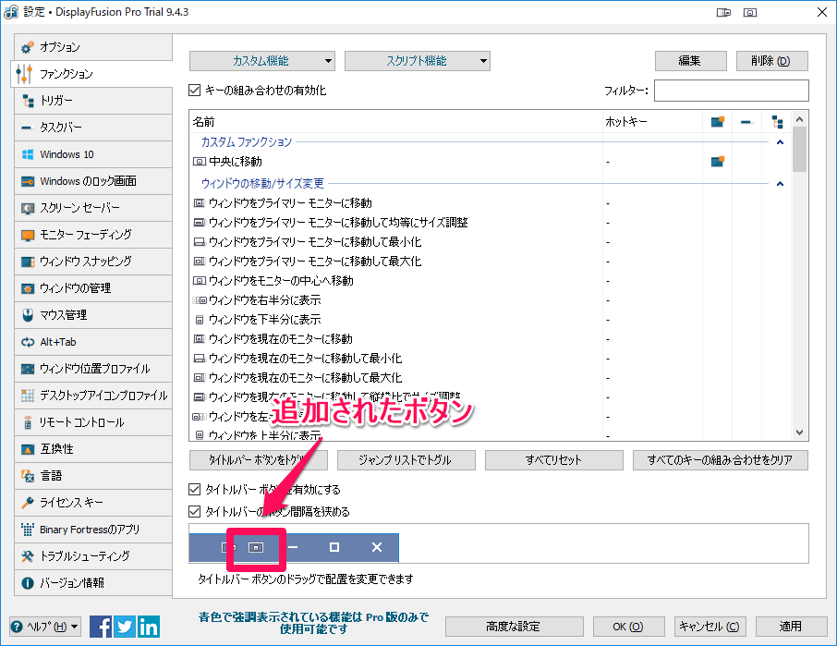Image resolution: width=837 pixels, height=646 pixels.
Task: Open スクリーン セーバー settings tab
Action: point(93,208)
